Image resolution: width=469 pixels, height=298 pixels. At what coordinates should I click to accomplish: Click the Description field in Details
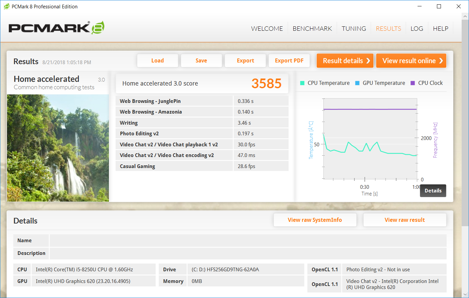pos(248,253)
